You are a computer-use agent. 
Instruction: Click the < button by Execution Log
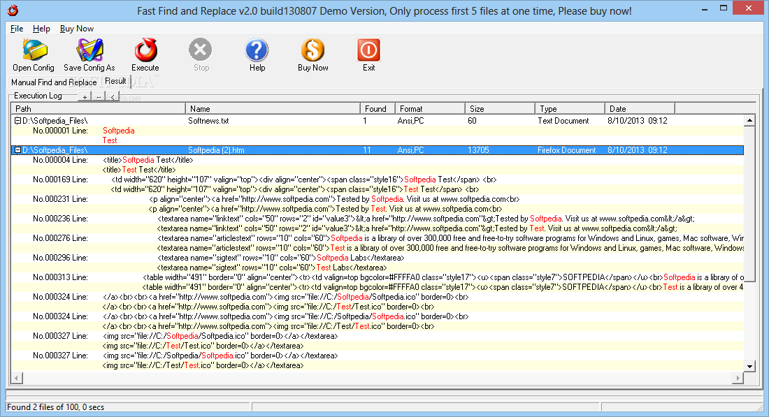(x=113, y=97)
